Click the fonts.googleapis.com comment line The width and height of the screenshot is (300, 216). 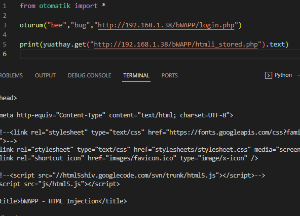(x=150, y=133)
